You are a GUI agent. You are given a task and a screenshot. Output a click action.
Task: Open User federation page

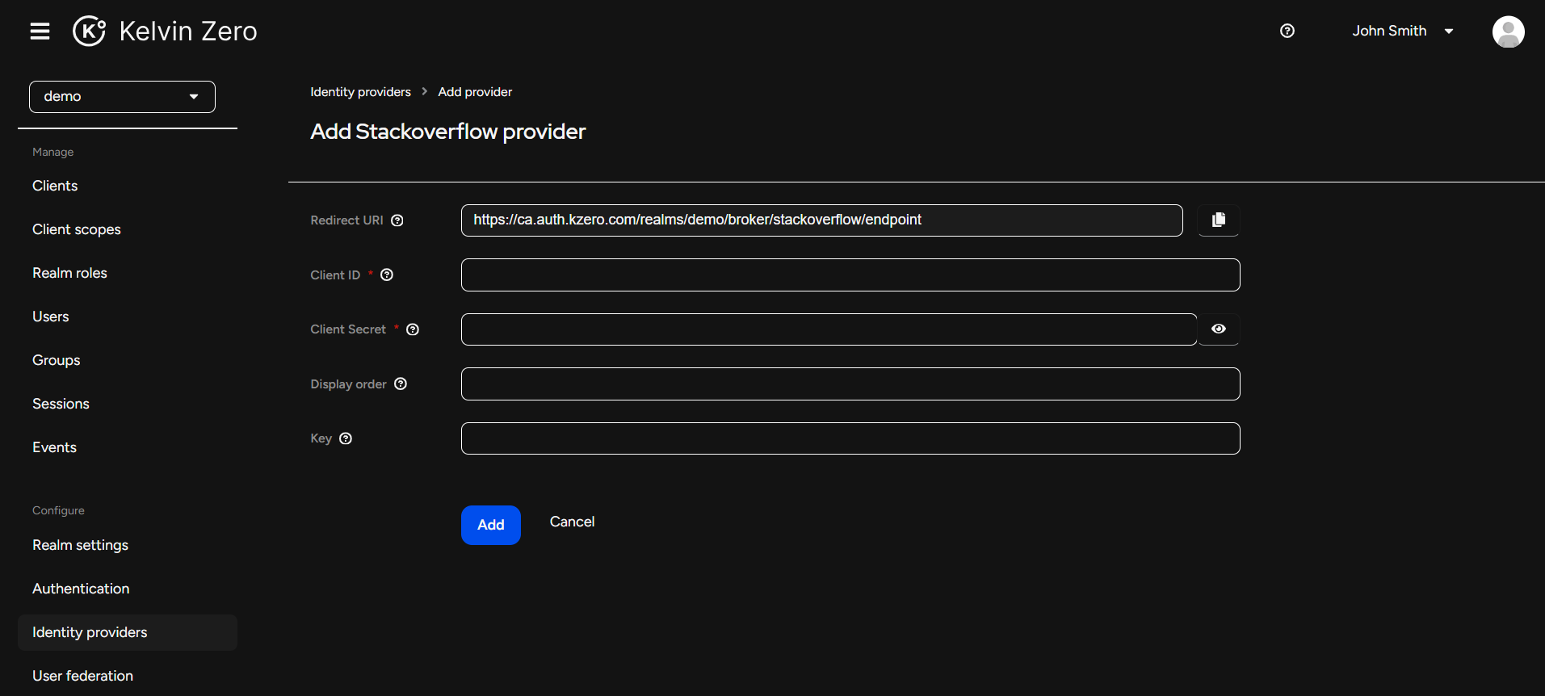(82, 676)
